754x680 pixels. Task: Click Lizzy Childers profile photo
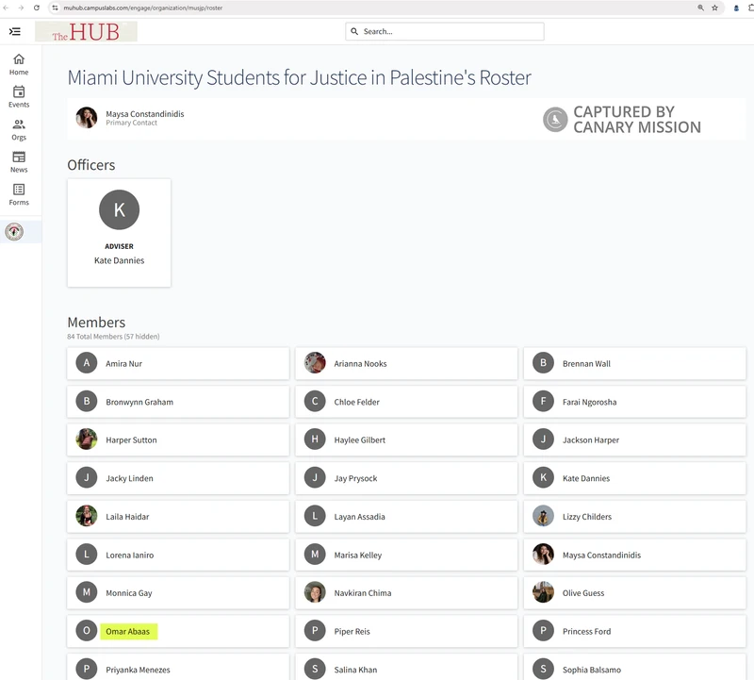click(x=544, y=516)
